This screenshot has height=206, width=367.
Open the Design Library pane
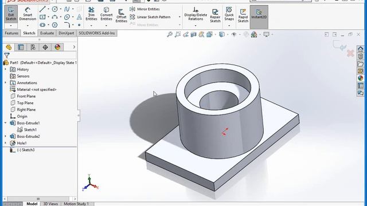[361, 56]
